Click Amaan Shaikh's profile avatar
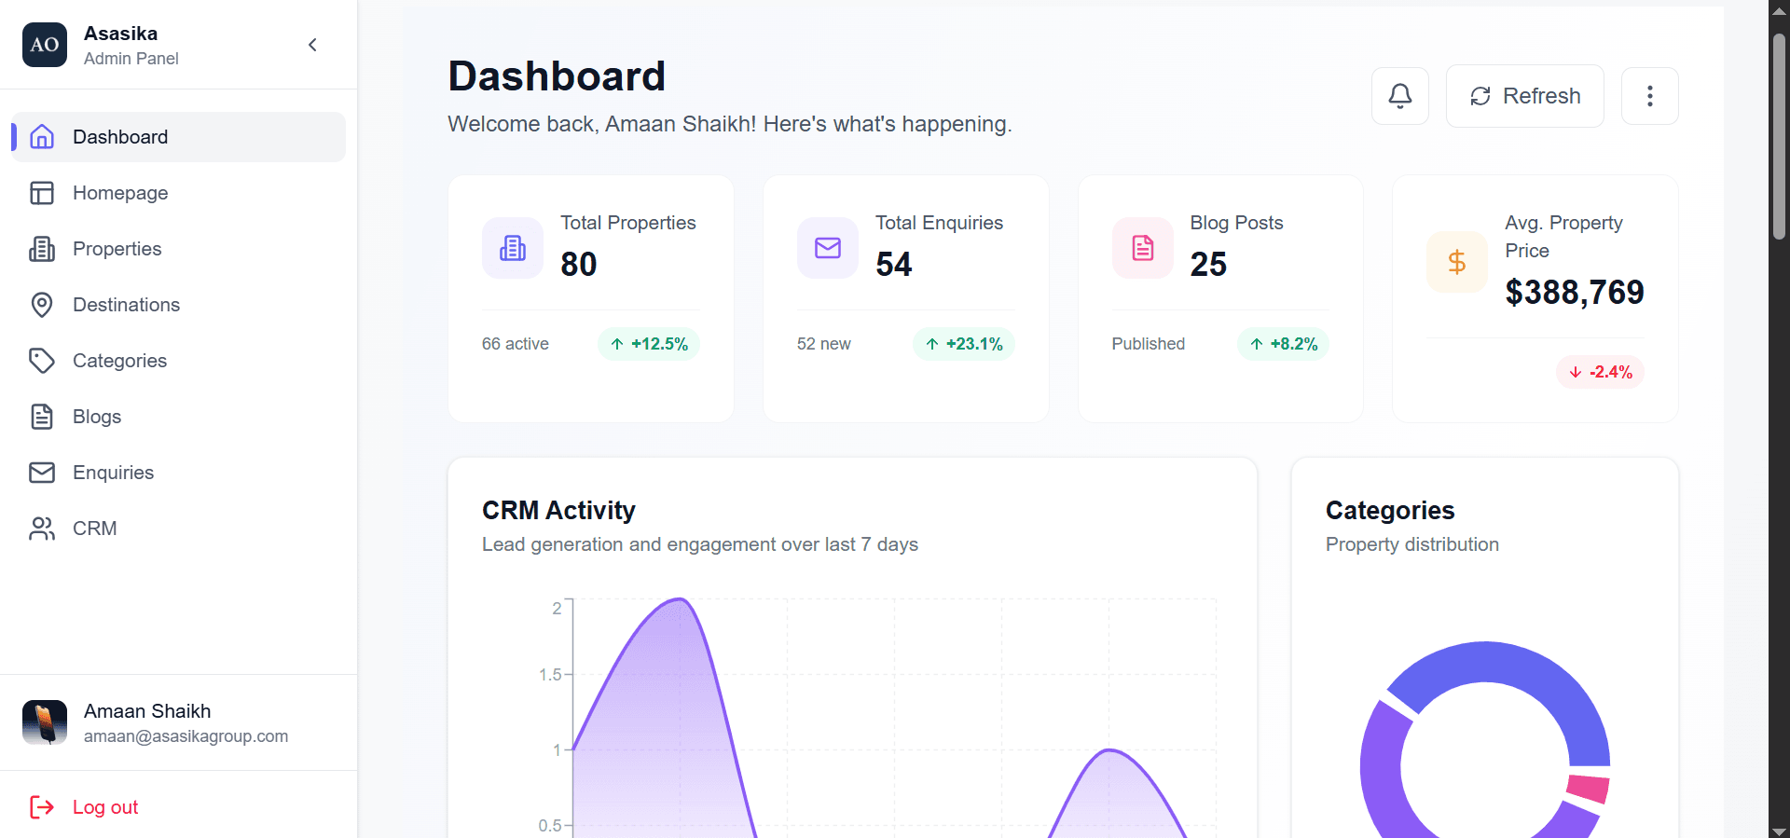Viewport: 1790px width, 838px height. 45,722
